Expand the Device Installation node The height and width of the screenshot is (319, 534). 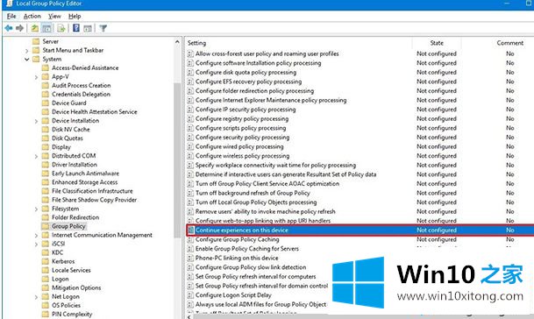pos(36,121)
